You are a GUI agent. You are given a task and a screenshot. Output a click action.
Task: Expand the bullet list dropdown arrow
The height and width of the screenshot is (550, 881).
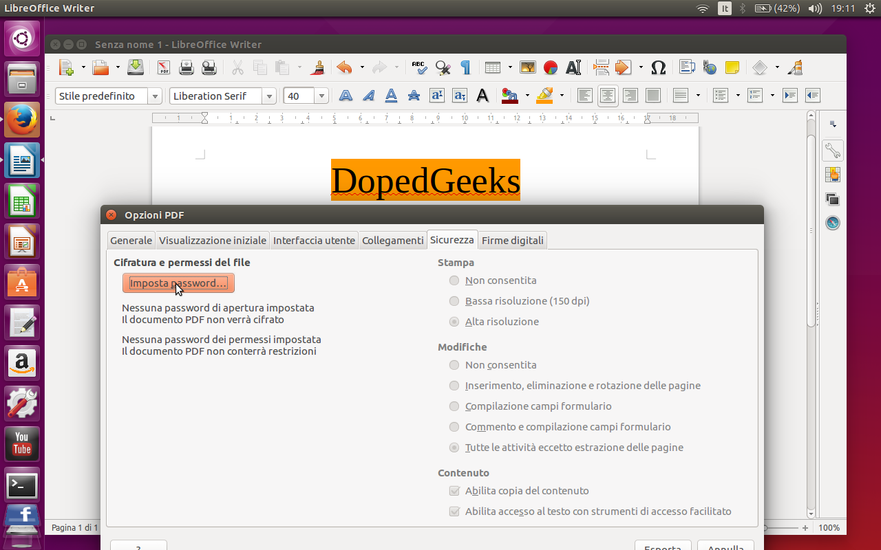tap(738, 96)
